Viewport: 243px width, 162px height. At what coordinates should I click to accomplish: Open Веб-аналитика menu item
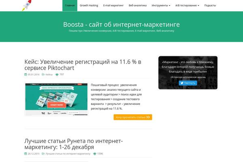[138, 5]
